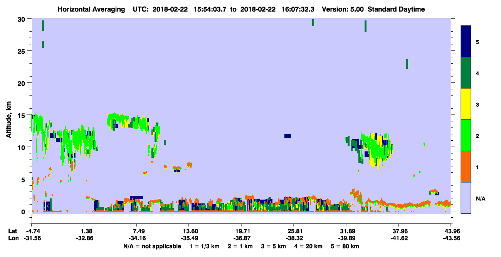The height and width of the screenshot is (257, 501).
Task: Click the altitude tick label 25
Action: pyautogui.click(x=22, y=51)
